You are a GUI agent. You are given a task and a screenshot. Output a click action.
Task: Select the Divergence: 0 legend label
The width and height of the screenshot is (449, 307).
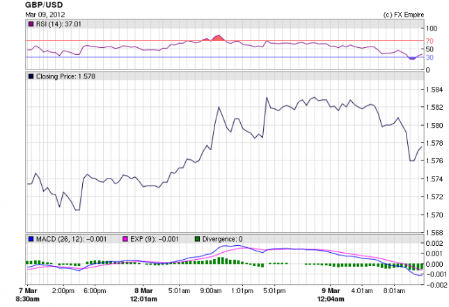[x=223, y=239]
